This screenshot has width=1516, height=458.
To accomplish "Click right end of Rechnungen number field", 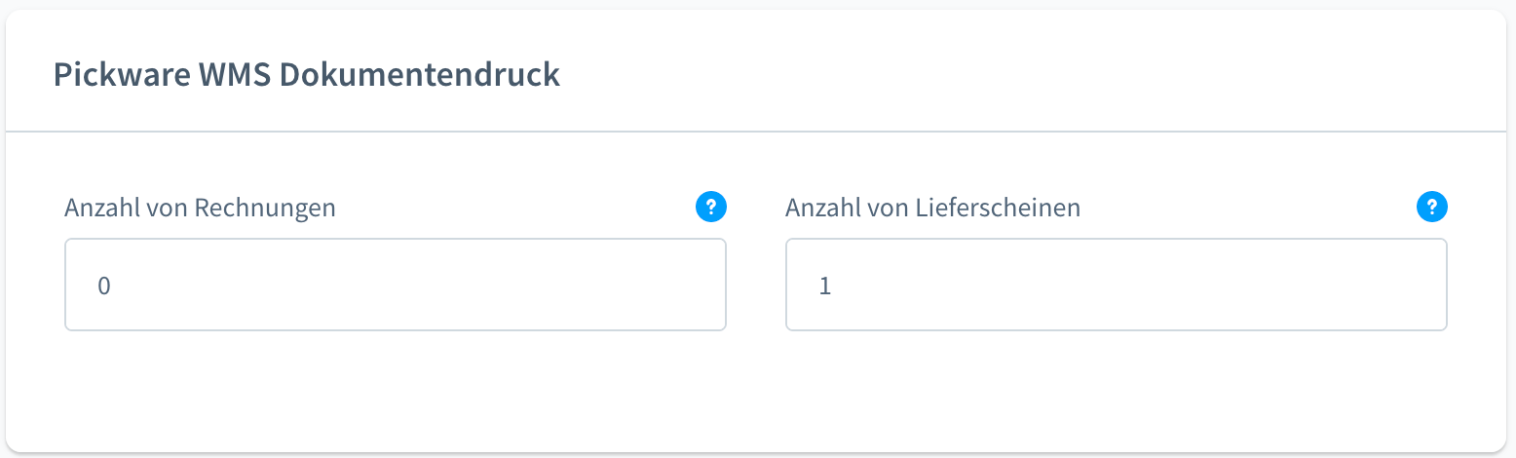I will pyautogui.click(x=701, y=285).
